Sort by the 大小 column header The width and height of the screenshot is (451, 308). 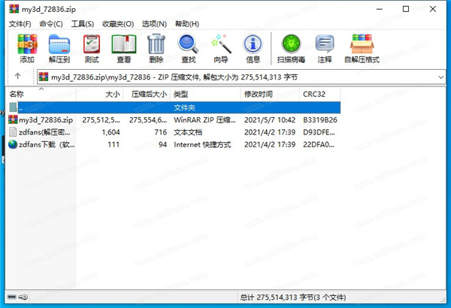pos(100,94)
